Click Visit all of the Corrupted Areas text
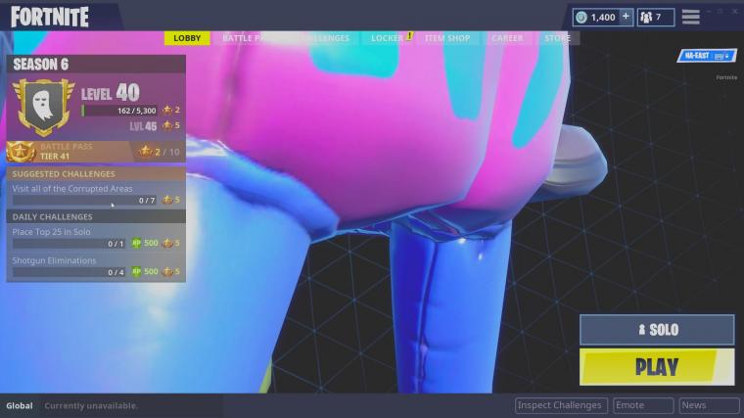The height and width of the screenshot is (418, 744). coord(72,188)
